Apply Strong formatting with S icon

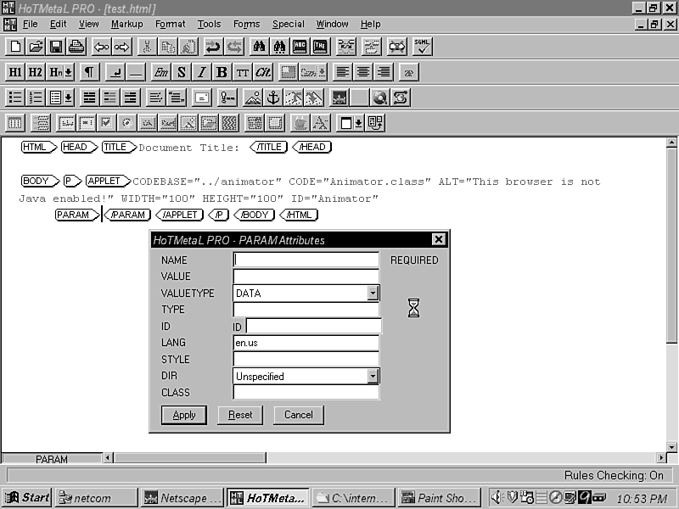coord(181,72)
